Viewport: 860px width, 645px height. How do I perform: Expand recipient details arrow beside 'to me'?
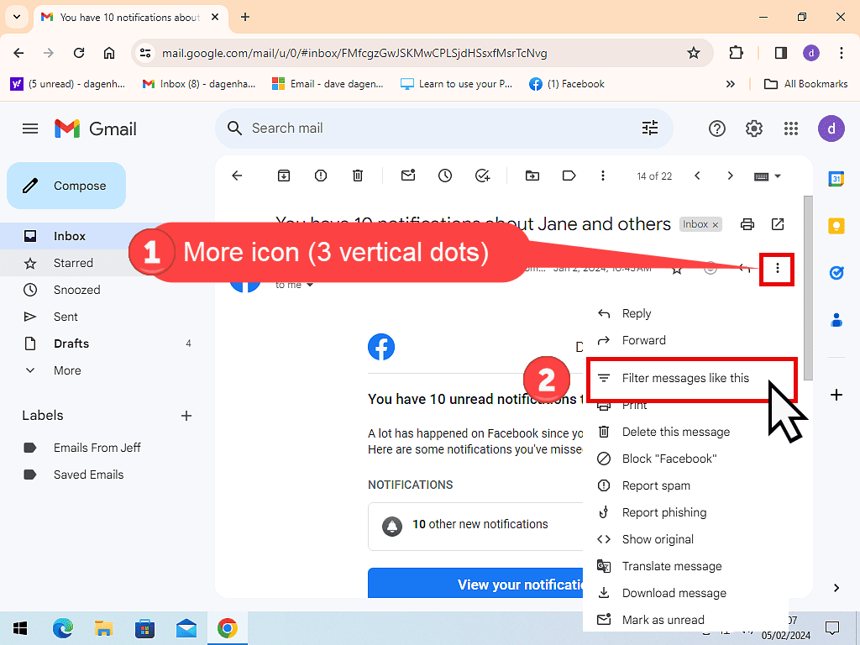pyautogui.click(x=310, y=286)
